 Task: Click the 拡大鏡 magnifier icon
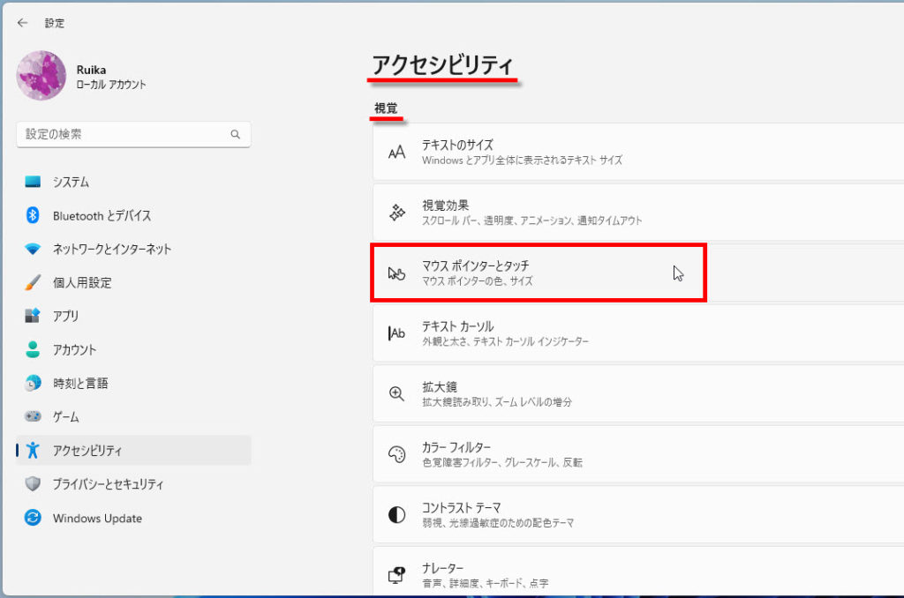pyautogui.click(x=397, y=393)
